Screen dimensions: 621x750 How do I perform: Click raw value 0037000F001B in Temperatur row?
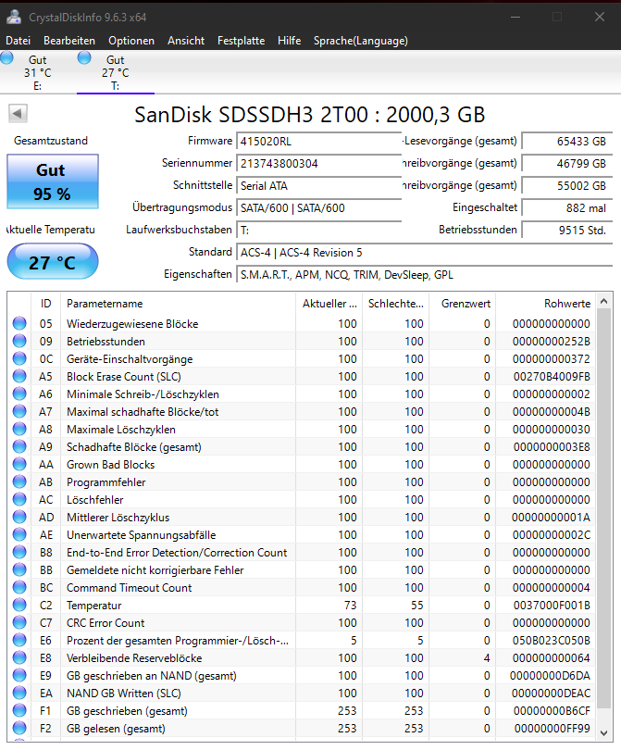point(552,605)
